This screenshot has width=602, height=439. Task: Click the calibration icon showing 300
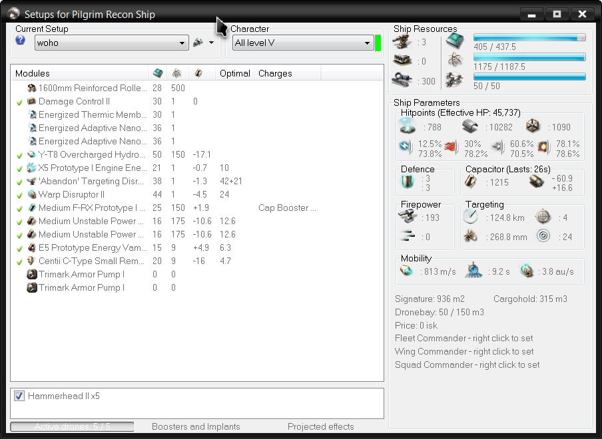pos(402,80)
